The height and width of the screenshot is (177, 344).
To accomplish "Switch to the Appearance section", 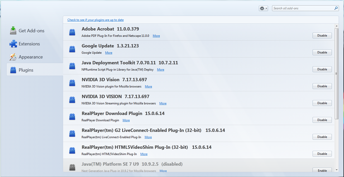I will coord(35,57).
